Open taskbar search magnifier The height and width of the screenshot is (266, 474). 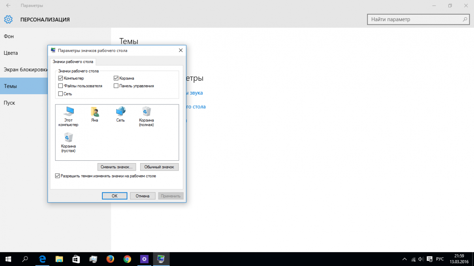tap(25, 259)
